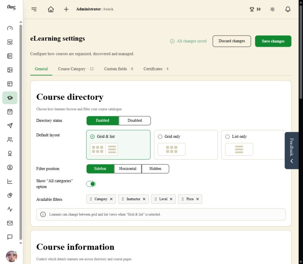
Task: Expand the Feedback side panel chevron
Action: tap(292, 161)
